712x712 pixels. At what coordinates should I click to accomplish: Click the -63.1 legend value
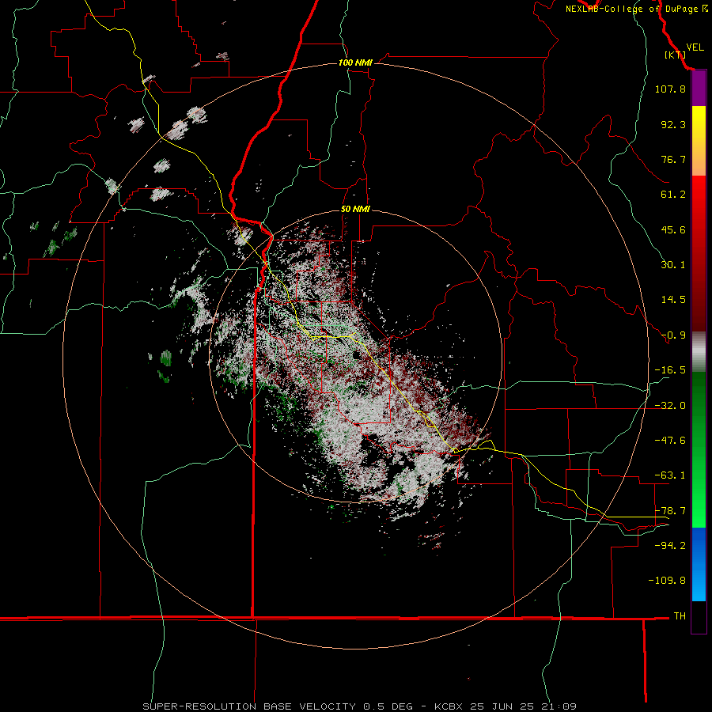(x=670, y=475)
